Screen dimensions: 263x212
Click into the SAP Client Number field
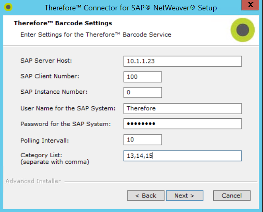[142, 77]
